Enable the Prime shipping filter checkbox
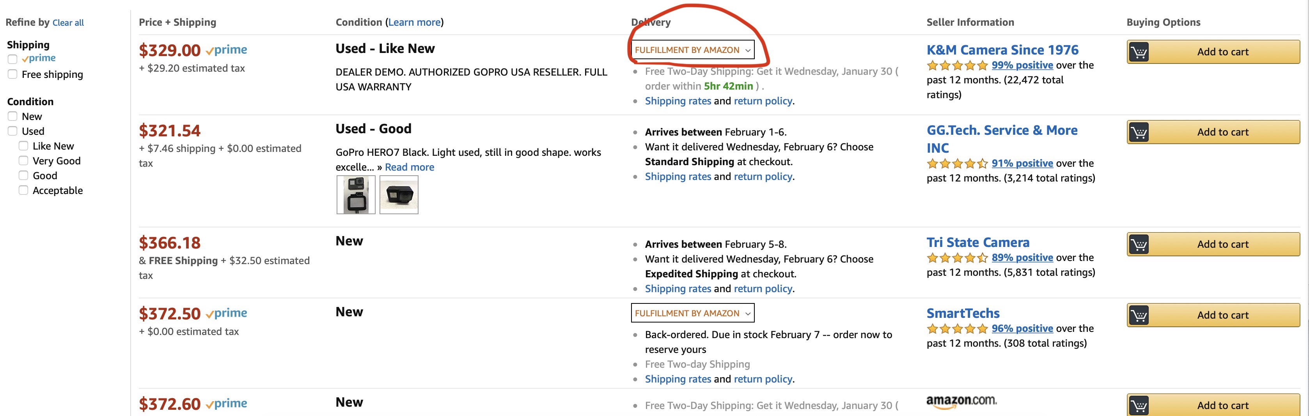Image resolution: width=1309 pixels, height=416 pixels. (x=13, y=59)
